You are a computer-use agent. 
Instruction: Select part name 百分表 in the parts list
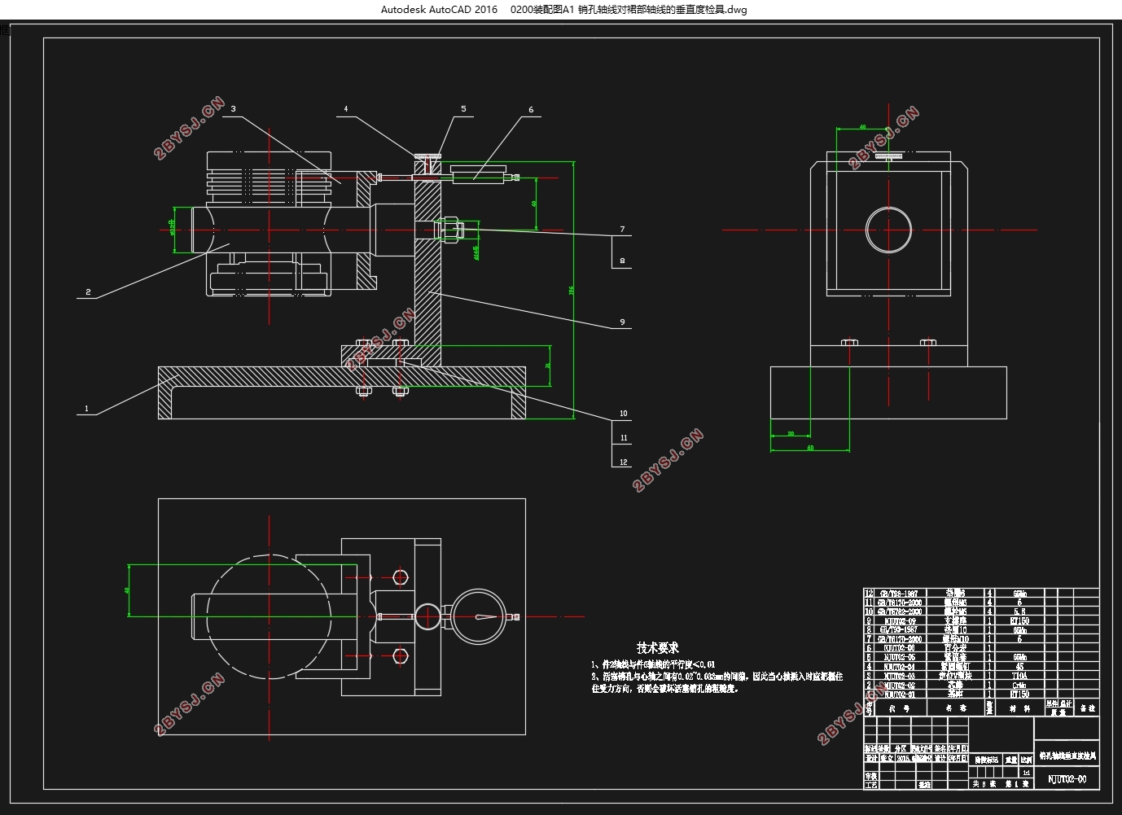coord(956,647)
